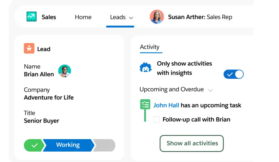Select the orange Lead record icon

[29, 48]
